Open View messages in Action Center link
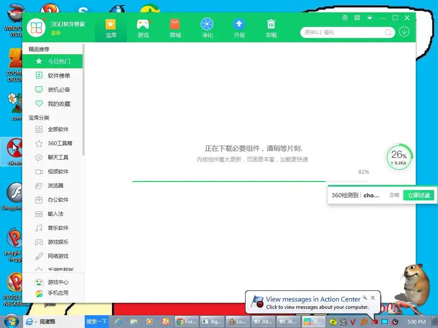The height and width of the screenshot is (328, 438). point(313,299)
